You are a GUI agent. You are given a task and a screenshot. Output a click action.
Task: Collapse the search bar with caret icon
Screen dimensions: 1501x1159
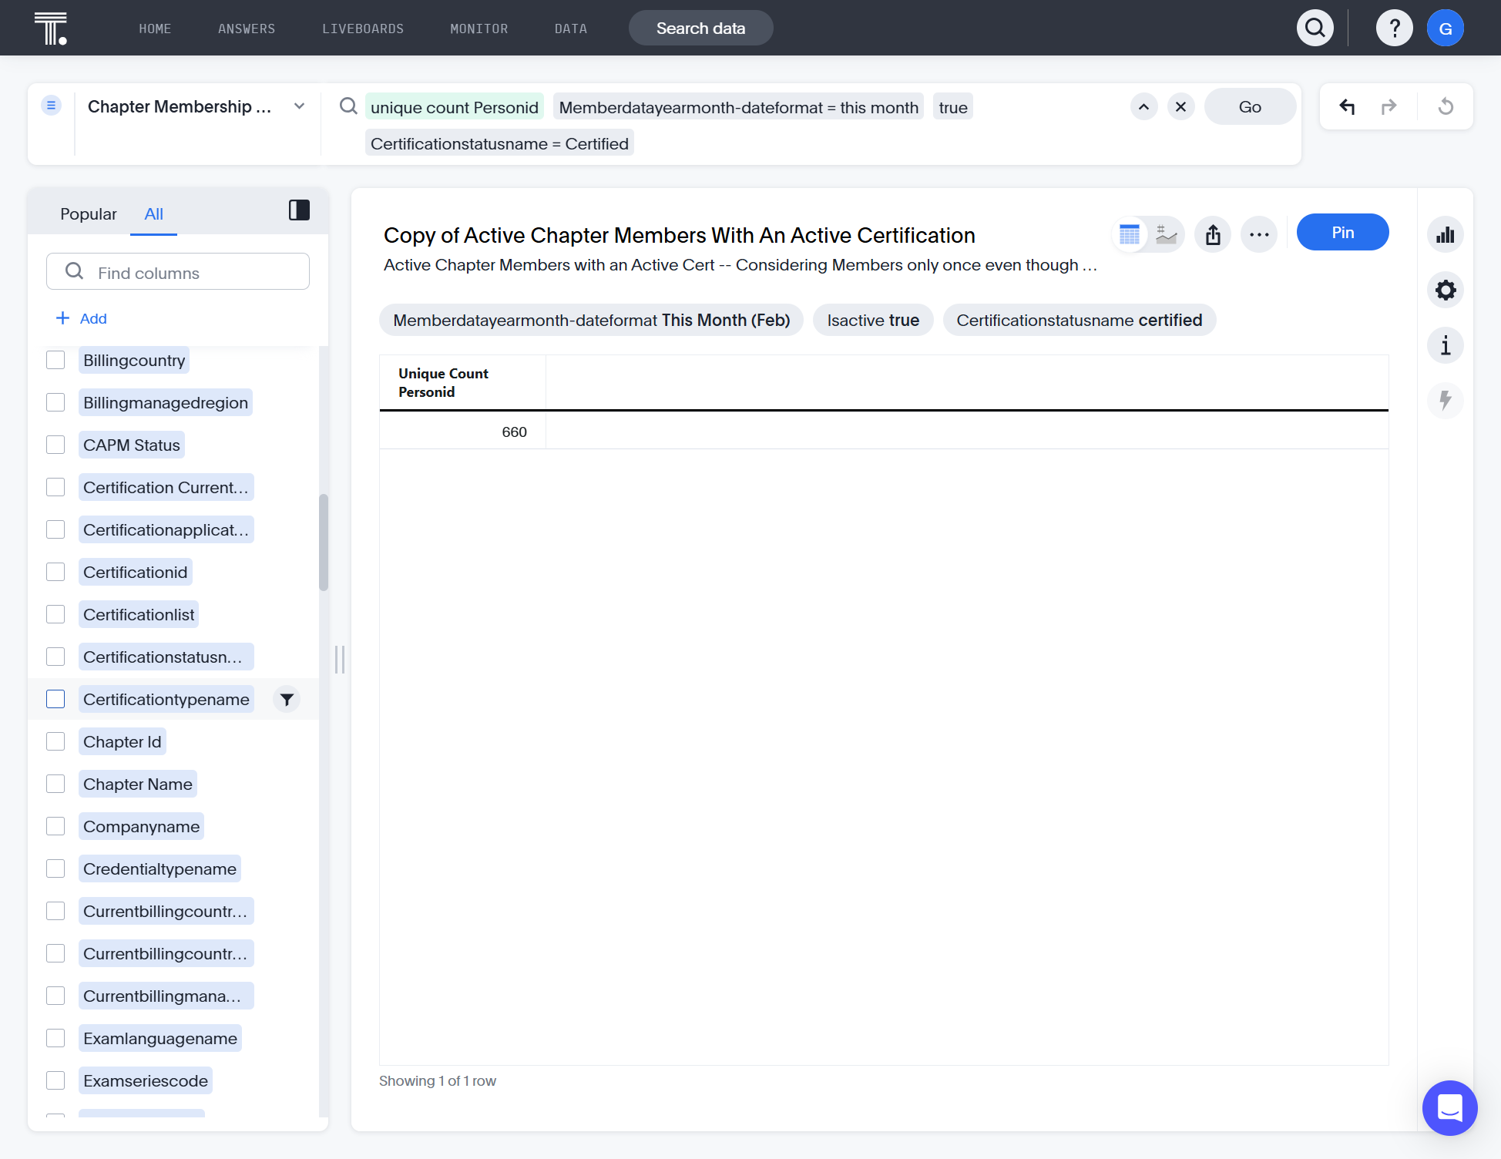1144,107
